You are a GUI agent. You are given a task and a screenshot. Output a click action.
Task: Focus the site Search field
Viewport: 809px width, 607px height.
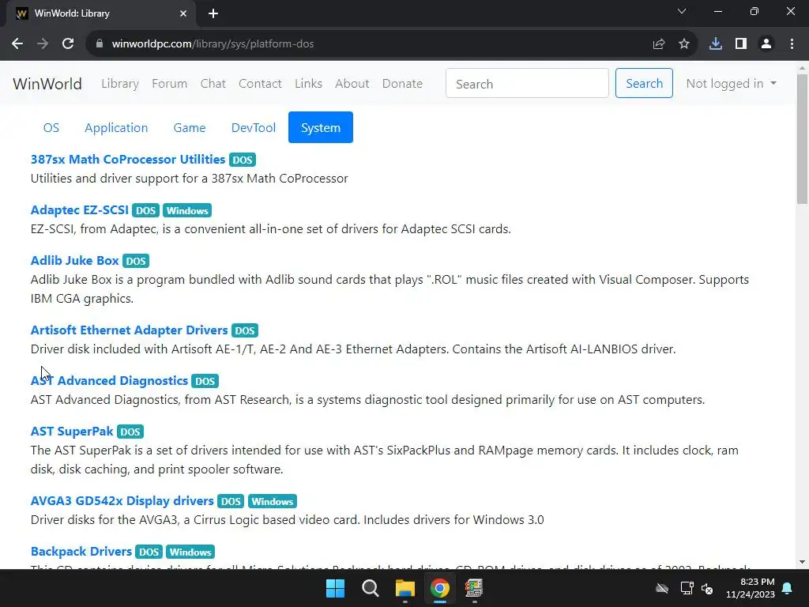point(527,83)
